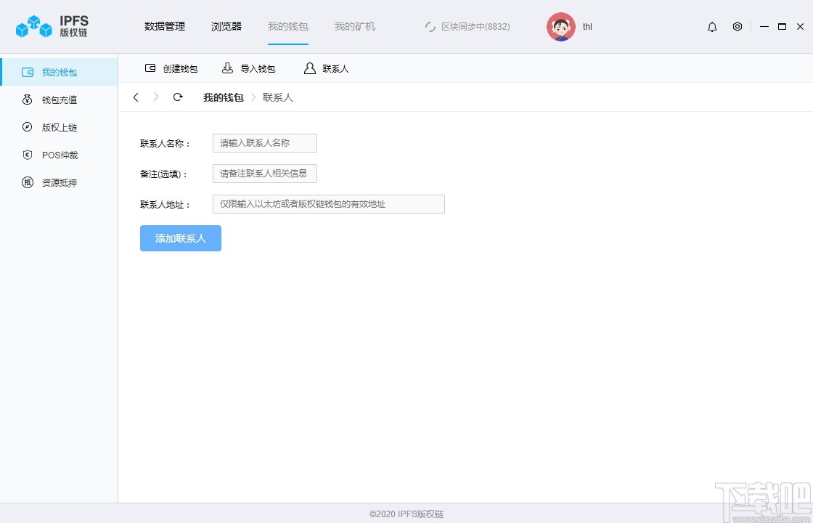Open the settings gear icon
813x523 pixels.
point(738,26)
